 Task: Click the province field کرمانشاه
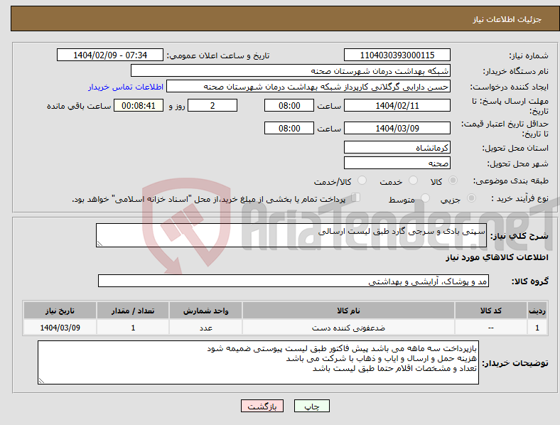pyautogui.click(x=397, y=148)
